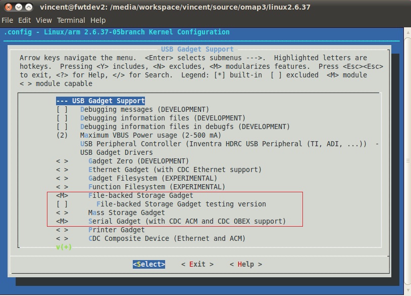Toggle CDC Composite Device module state

click(x=62, y=238)
